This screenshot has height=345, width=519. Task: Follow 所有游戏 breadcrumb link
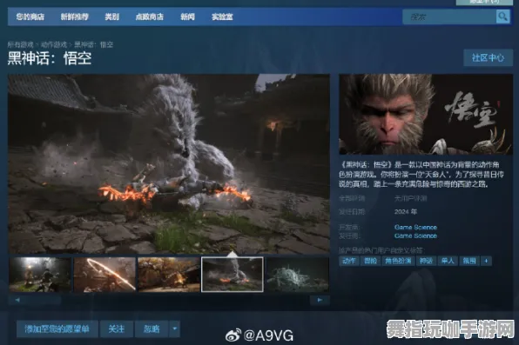(x=21, y=44)
